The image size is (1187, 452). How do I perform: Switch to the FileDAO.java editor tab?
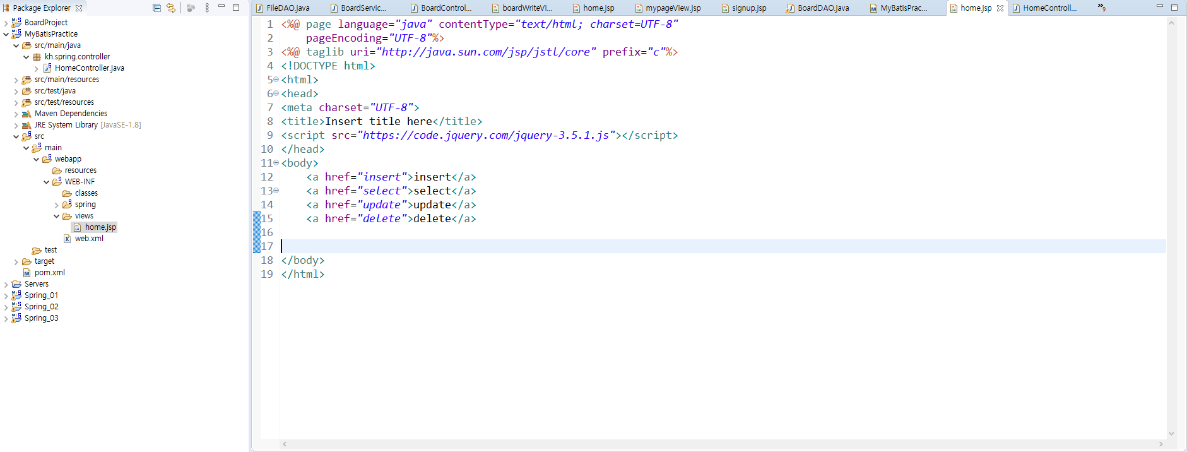[x=283, y=8]
